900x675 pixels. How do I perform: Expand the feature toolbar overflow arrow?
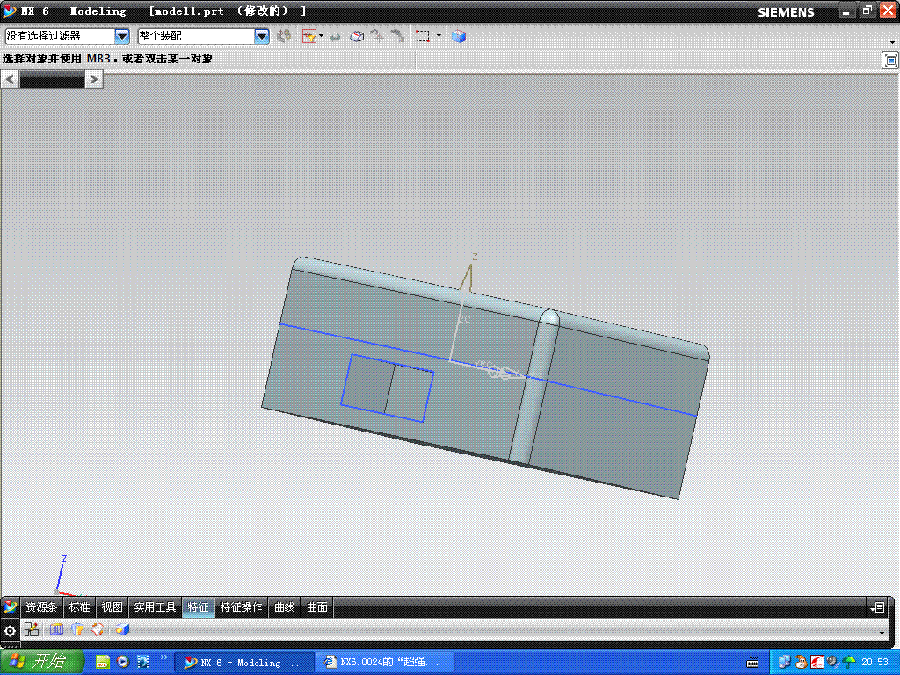(x=882, y=633)
